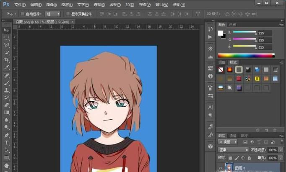Select the Polygonal Lasso tool
The height and width of the screenshot is (172, 286).
pos(7,45)
